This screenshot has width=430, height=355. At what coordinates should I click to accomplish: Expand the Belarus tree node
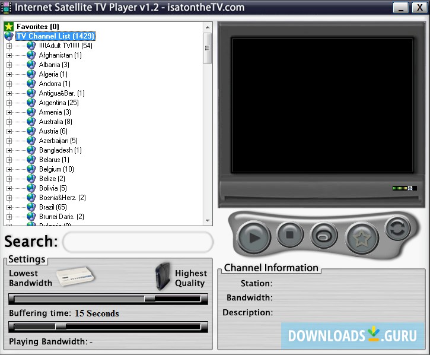[x=9, y=160]
